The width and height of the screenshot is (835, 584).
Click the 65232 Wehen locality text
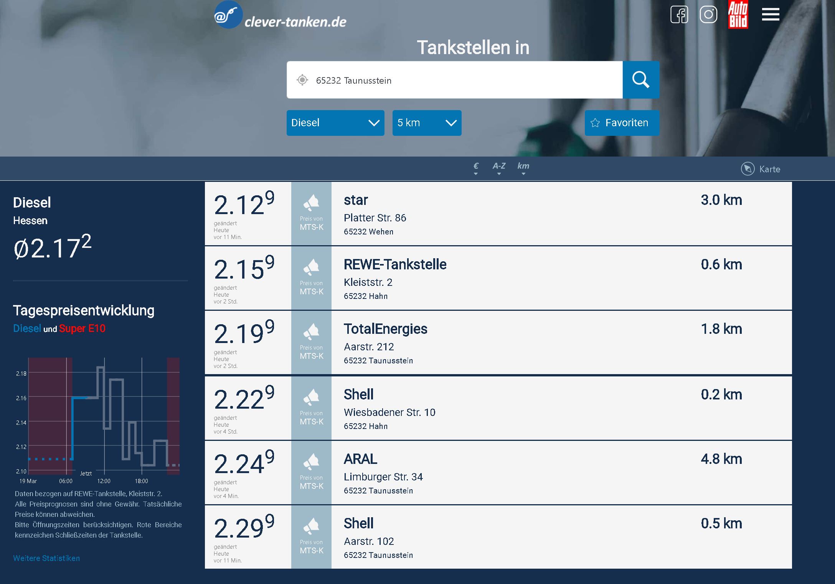coord(368,232)
